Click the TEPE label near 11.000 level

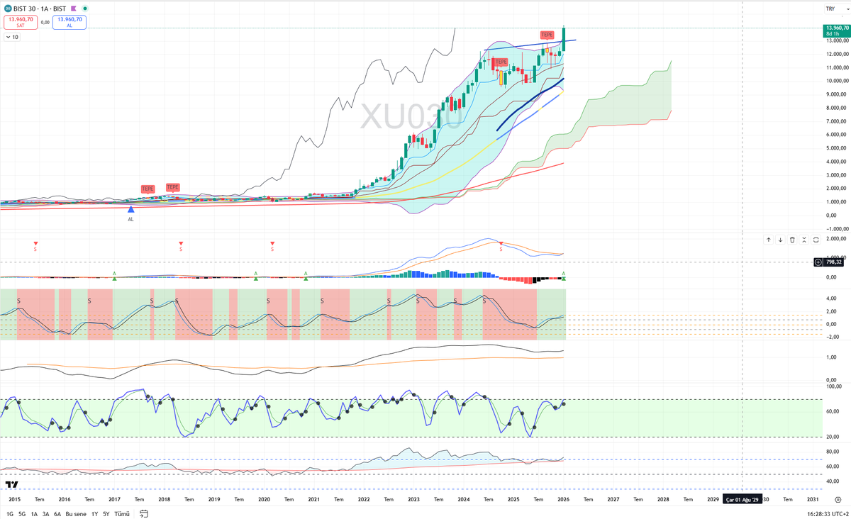click(x=501, y=62)
